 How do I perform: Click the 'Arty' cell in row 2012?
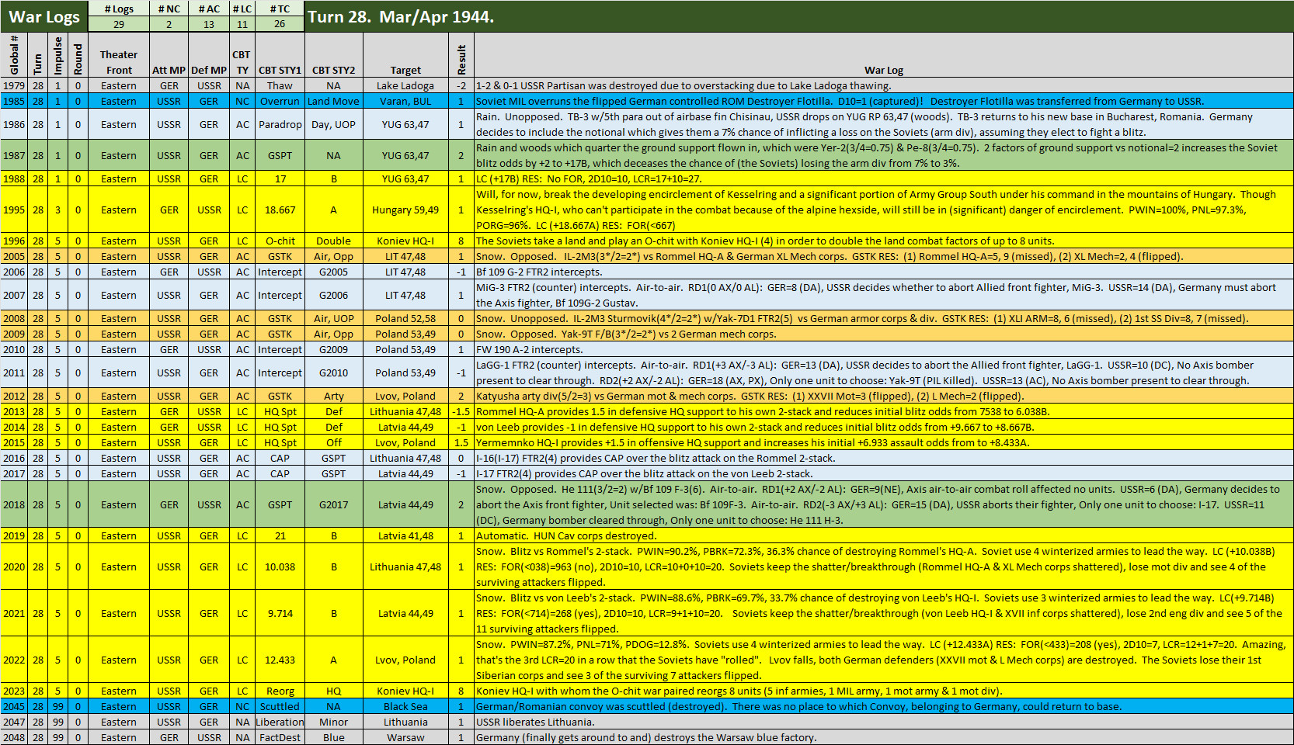[x=333, y=396]
